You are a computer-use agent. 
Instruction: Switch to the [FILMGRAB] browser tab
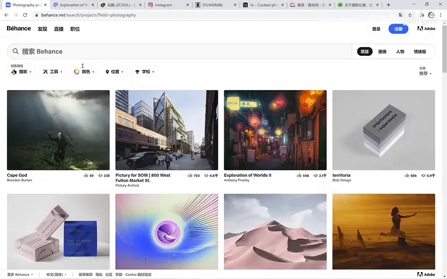pos(215,5)
